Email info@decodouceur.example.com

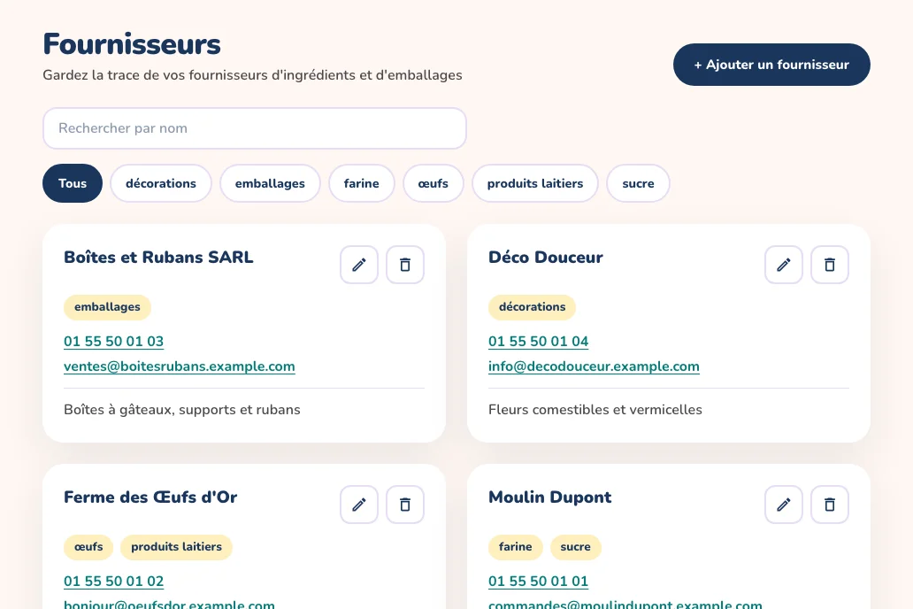tap(594, 366)
